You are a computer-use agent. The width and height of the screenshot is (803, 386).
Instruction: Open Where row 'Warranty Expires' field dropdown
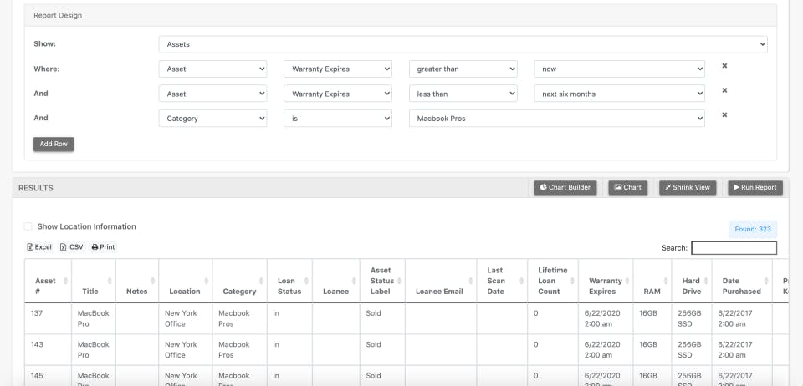(x=338, y=69)
